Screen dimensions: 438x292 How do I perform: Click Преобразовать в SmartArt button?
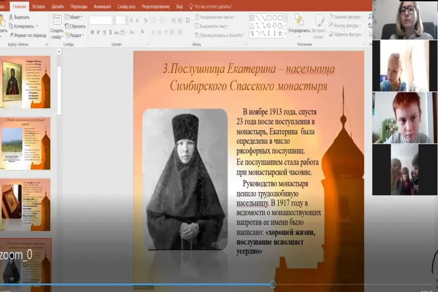(220, 35)
